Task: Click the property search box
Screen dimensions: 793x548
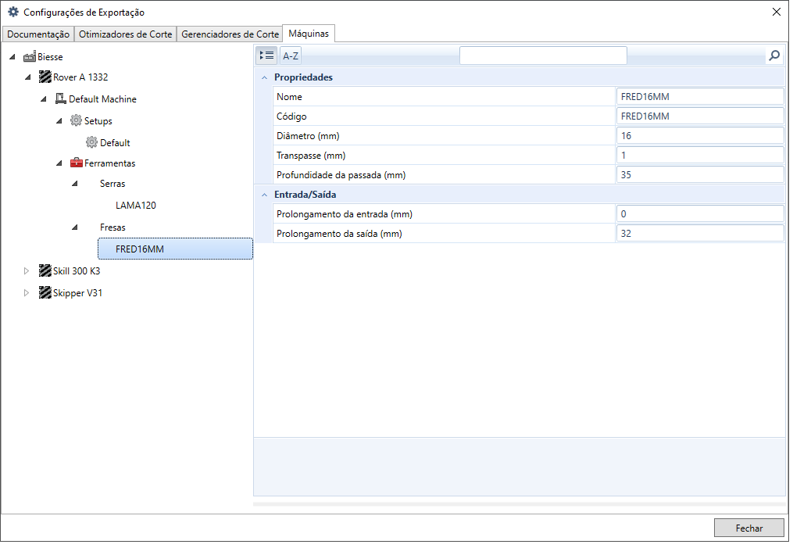Action: click(543, 56)
